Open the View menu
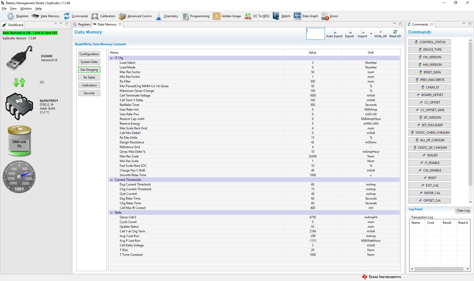Viewport: 474px width, 281px height. tap(13, 9)
